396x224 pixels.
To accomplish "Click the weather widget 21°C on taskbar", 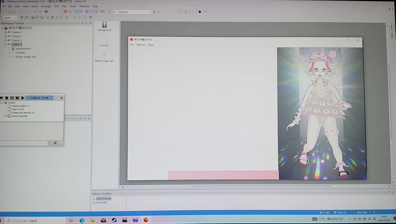I will pyautogui.click(x=328, y=219).
